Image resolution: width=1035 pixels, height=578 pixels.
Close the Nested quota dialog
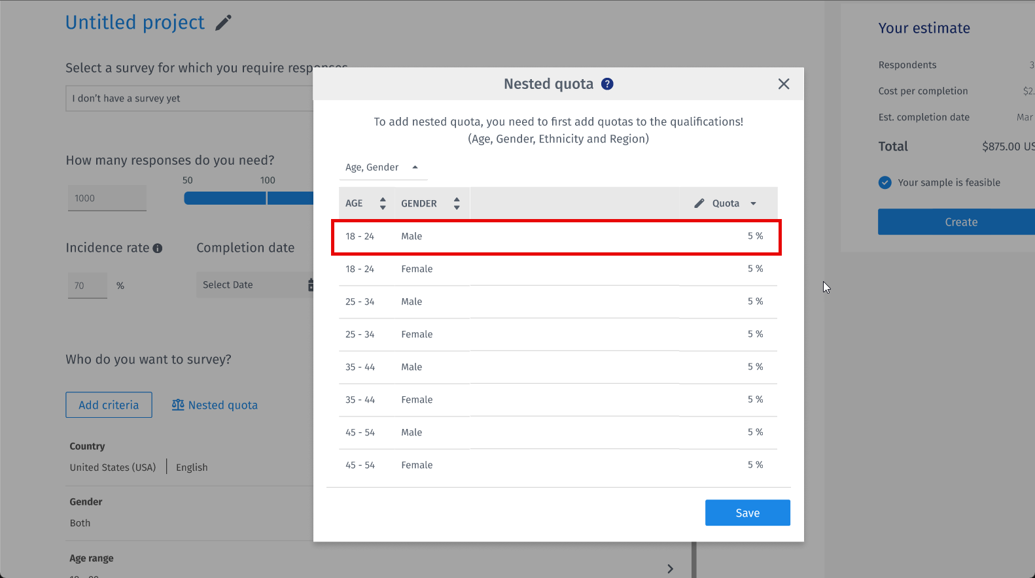coord(783,84)
